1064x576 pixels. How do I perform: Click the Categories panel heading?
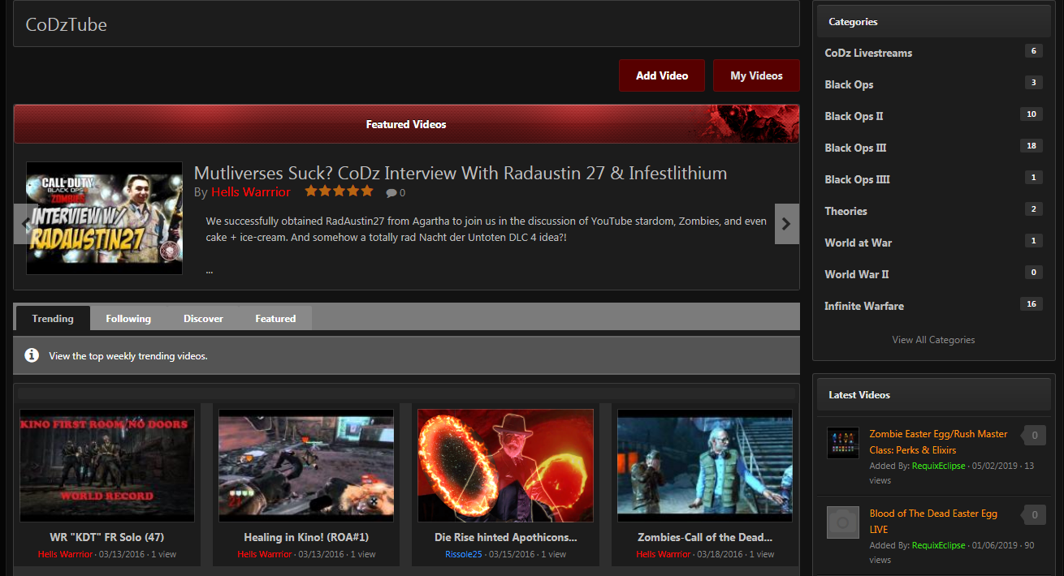click(853, 22)
